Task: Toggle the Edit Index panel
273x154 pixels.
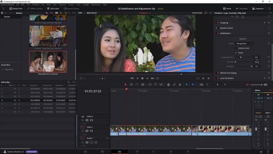Action: (53, 9)
